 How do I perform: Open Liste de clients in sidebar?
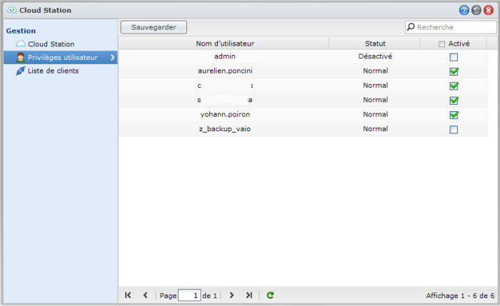pyautogui.click(x=53, y=71)
